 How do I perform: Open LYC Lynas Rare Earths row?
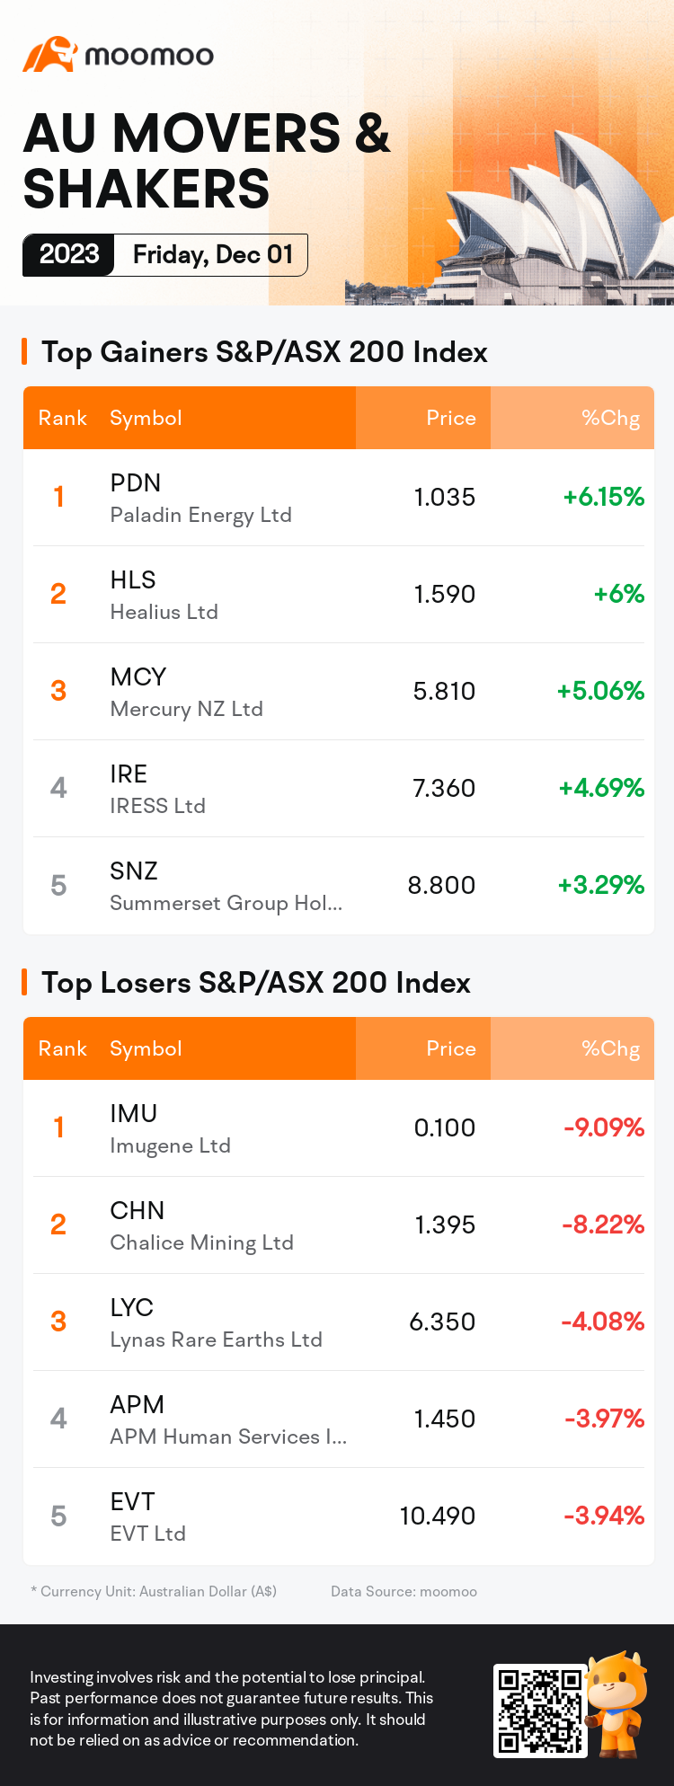pyautogui.click(x=338, y=1322)
